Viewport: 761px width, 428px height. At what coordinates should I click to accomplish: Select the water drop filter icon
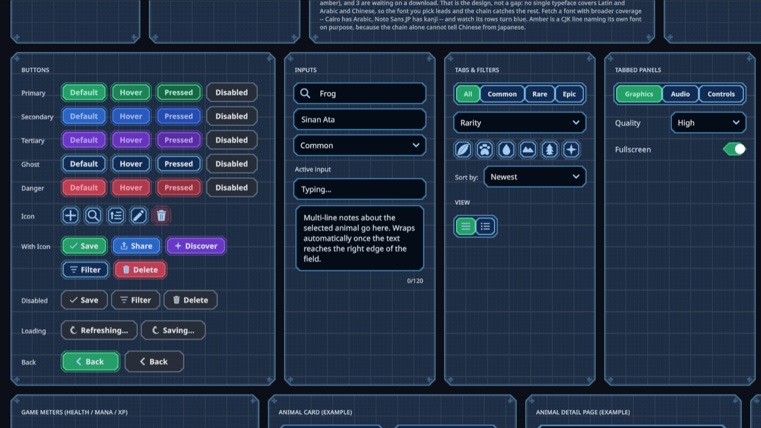(506, 150)
